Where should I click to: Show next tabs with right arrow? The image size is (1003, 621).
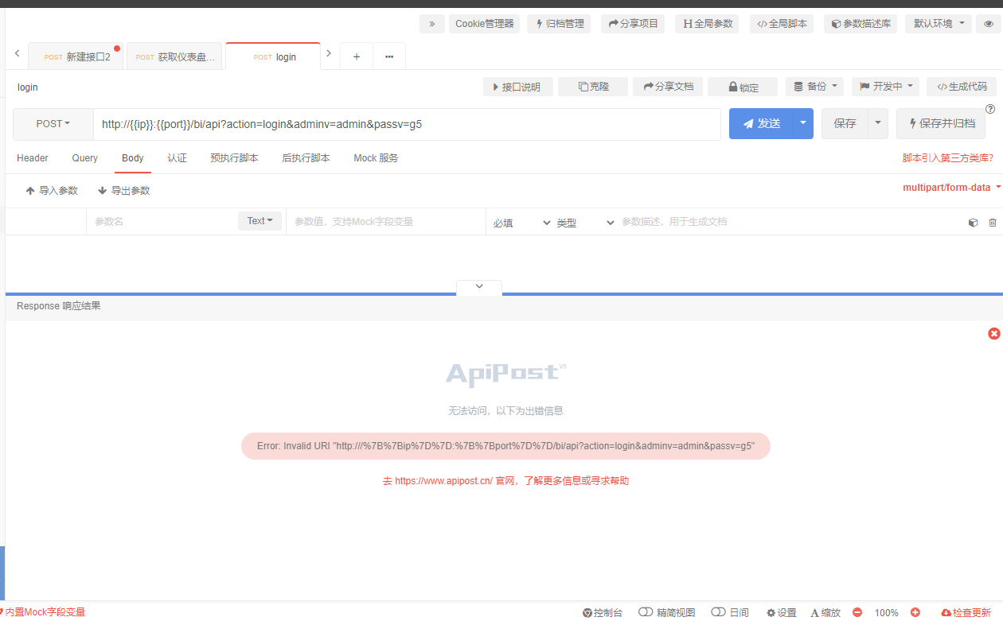[x=329, y=53]
